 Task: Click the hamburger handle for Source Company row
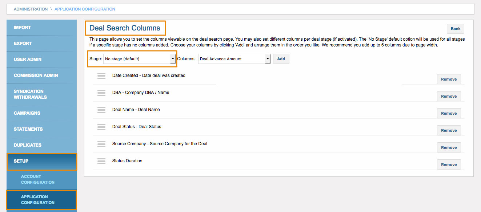(x=101, y=144)
